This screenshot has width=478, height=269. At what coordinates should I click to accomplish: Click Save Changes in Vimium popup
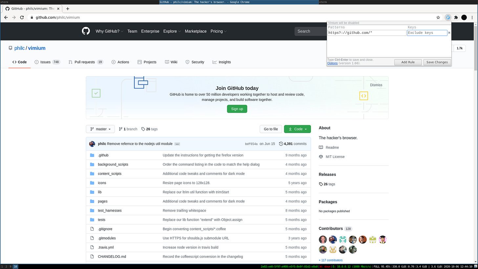click(437, 62)
